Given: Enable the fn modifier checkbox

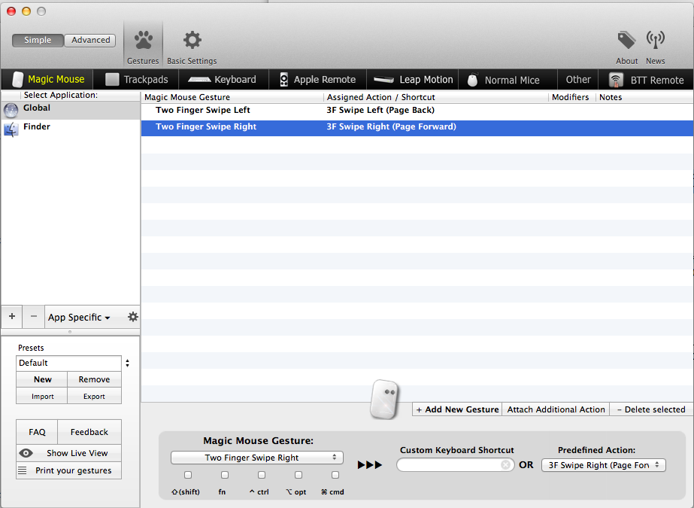Looking at the screenshot, I should (225, 475).
